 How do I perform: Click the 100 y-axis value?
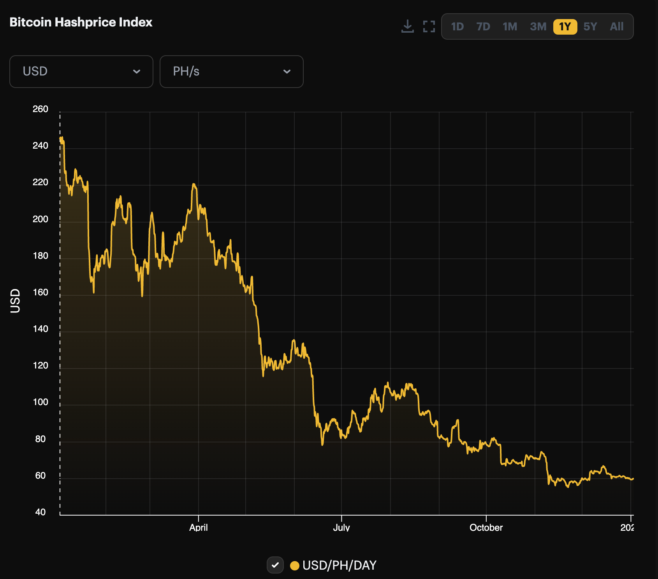40,402
